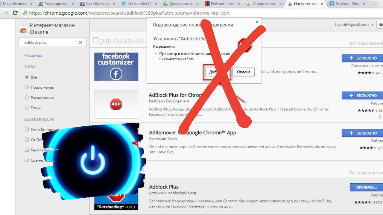The height and width of the screenshot is (215, 383).
Task: Open the red ABP stop-sign thumbnail
Action: point(116,104)
